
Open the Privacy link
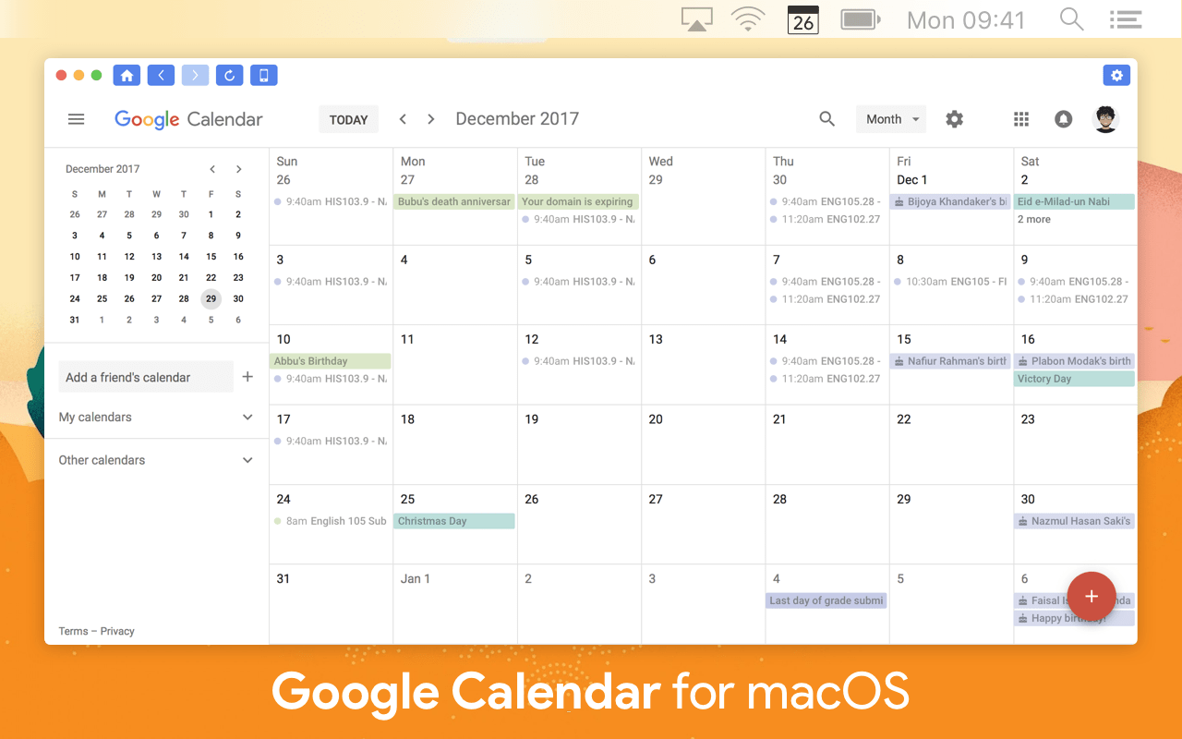[117, 631]
